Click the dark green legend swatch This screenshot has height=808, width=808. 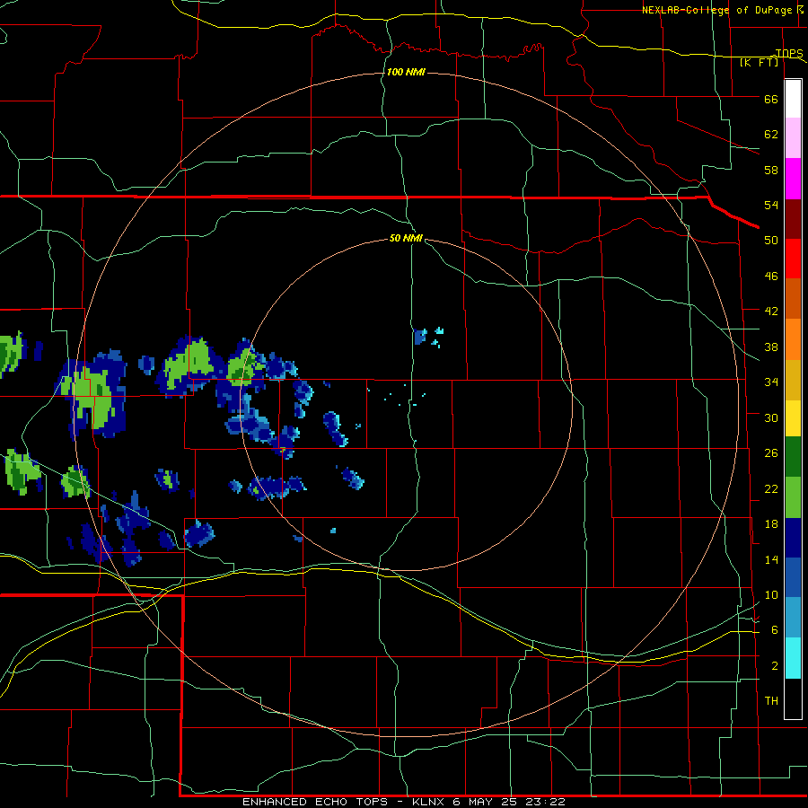(793, 457)
